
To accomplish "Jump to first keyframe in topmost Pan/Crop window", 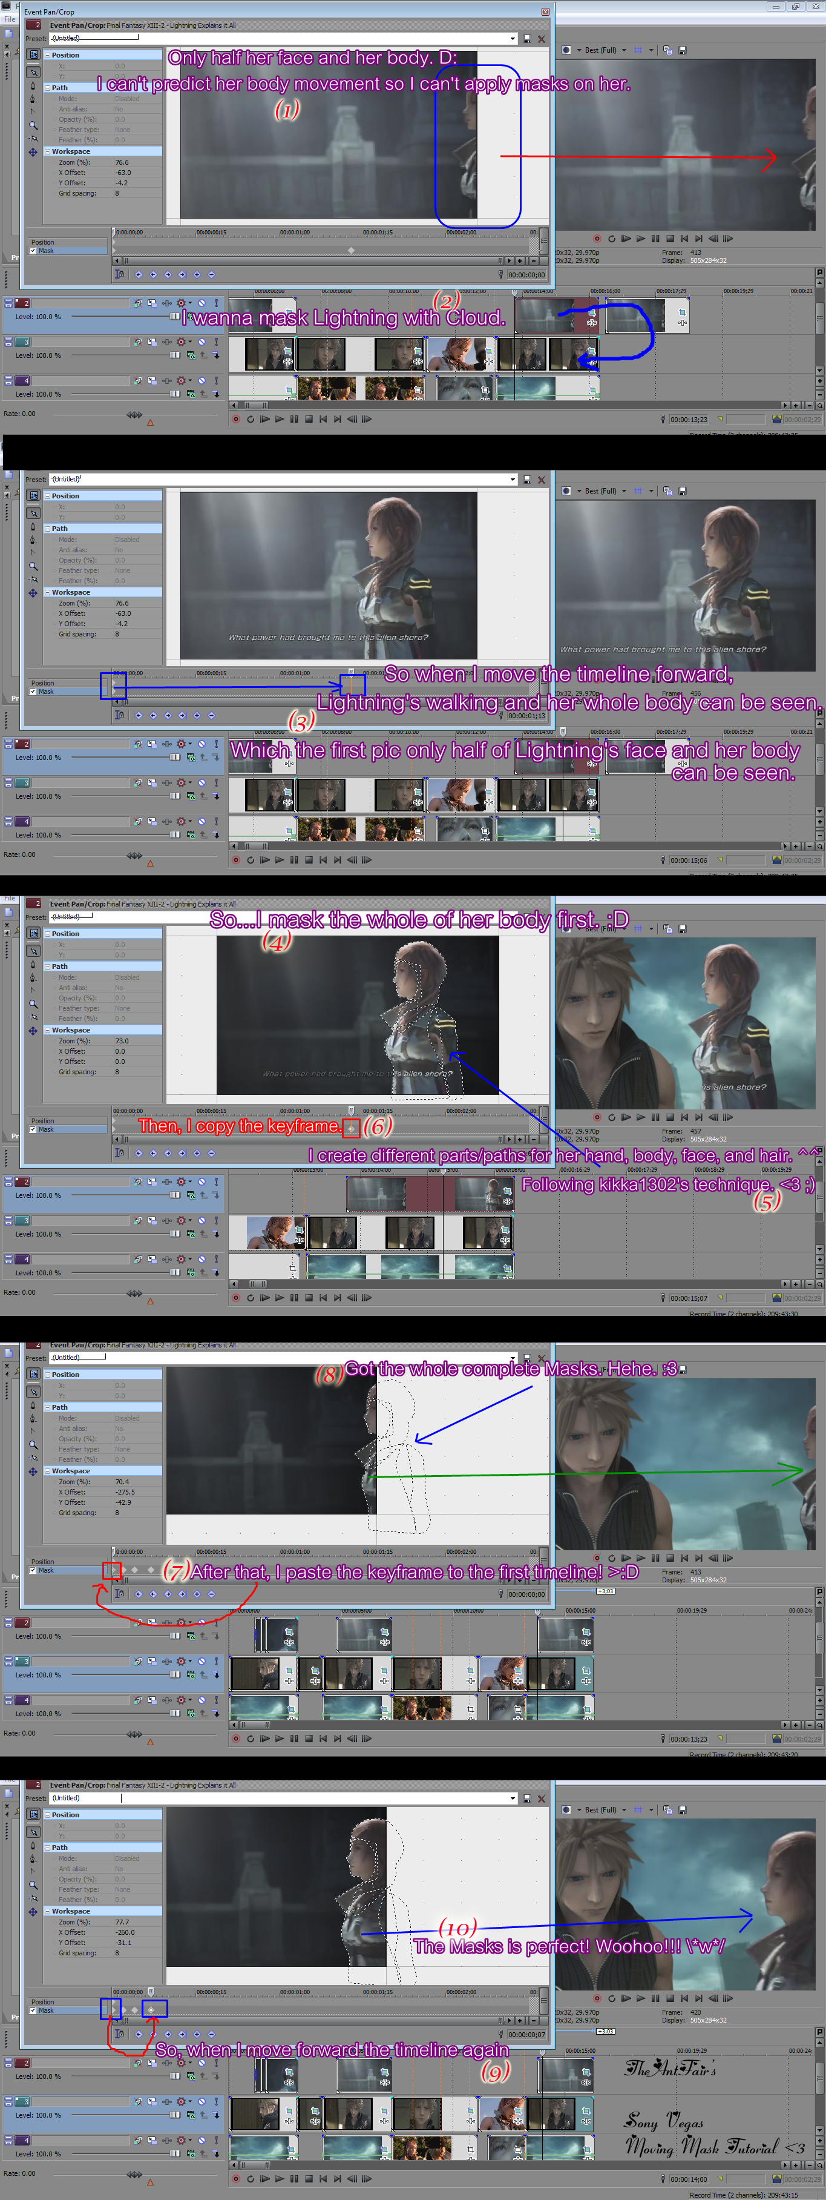I will (x=138, y=275).
